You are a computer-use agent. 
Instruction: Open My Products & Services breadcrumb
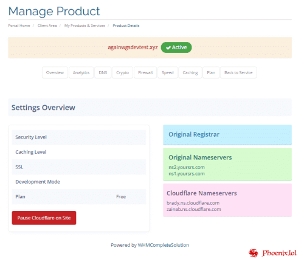pyautogui.click(x=85, y=26)
